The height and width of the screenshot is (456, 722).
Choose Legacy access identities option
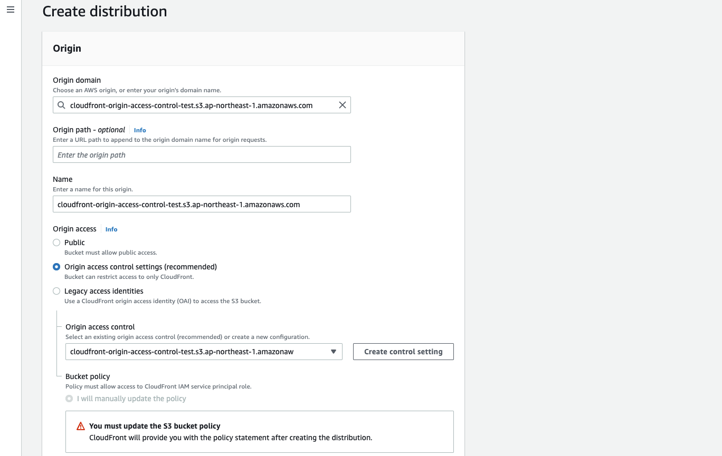tap(56, 291)
